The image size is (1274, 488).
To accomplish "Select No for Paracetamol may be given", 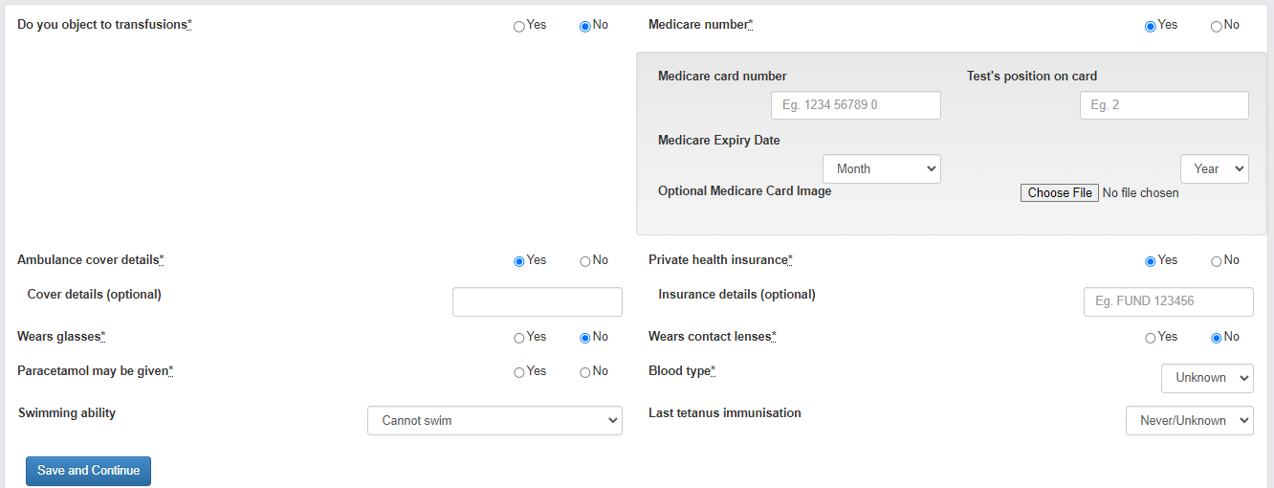I will [585, 372].
